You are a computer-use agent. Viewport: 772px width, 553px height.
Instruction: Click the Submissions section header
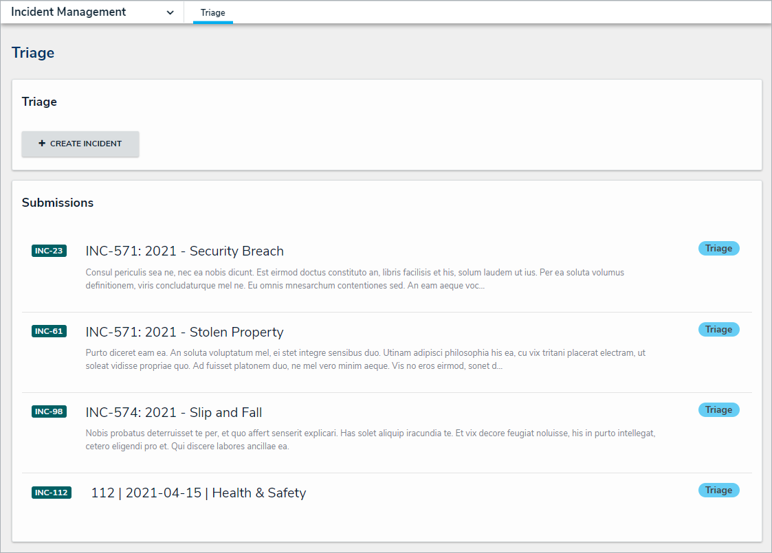coord(58,203)
